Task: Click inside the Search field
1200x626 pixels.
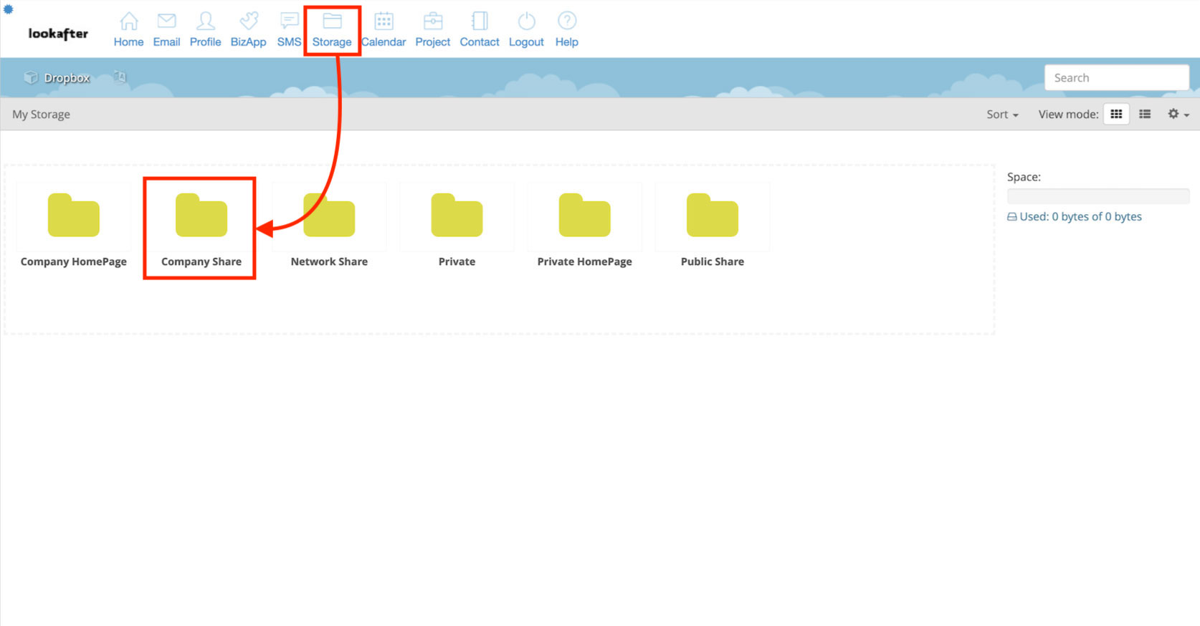Action: tap(1116, 77)
